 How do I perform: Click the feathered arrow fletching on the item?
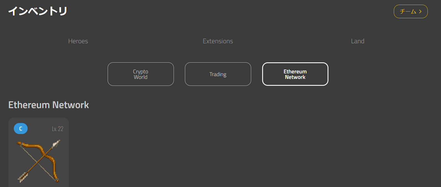(x=23, y=177)
